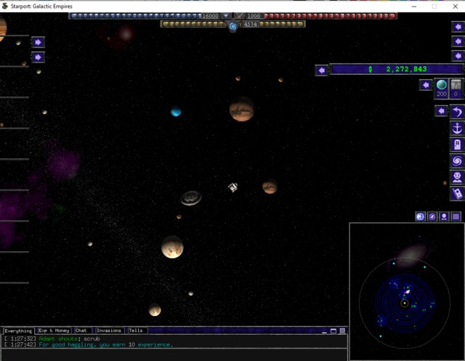Switch to the Exp & Money tab
The image size is (465, 361).
point(54,330)
